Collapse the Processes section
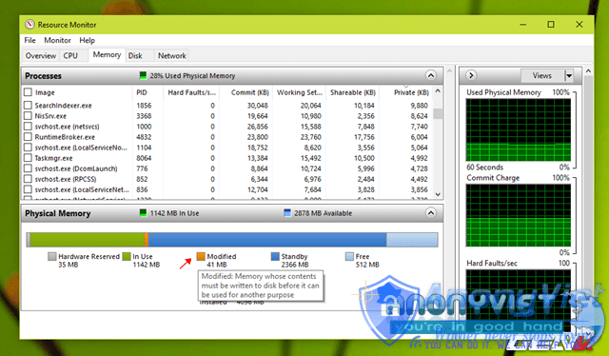This screenshot has height=356, width=609. click(x=431, y=75)
